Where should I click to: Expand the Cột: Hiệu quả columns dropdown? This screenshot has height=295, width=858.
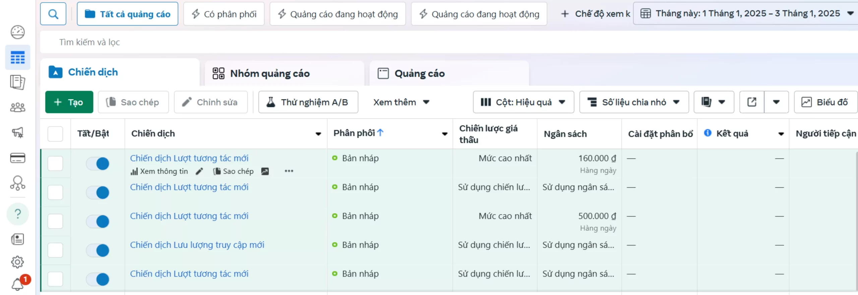coord(523,102)
